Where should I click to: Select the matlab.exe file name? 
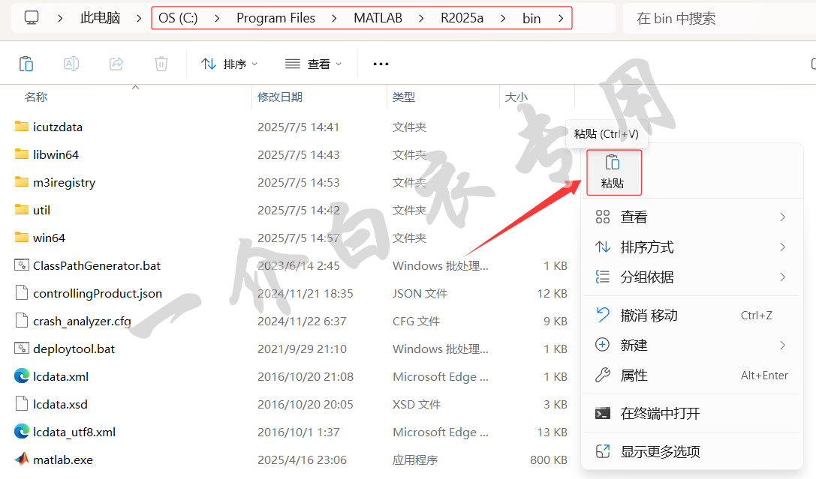[x=63, y=460]
